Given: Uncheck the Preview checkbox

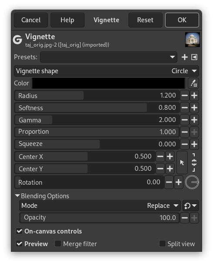Looking at the screenshot, I should pyautogui.click(x=19, y=244).
